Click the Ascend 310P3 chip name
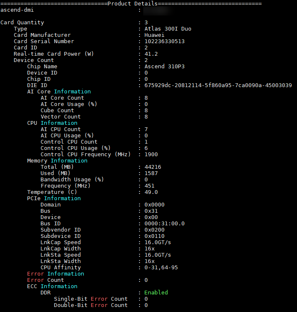Viewport: 297px width, 312px height. [x=165, y=67]
